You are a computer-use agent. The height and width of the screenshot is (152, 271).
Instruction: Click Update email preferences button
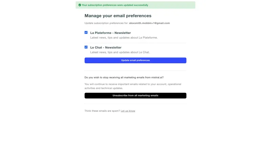pyautogui.click(x=135, y=60)
